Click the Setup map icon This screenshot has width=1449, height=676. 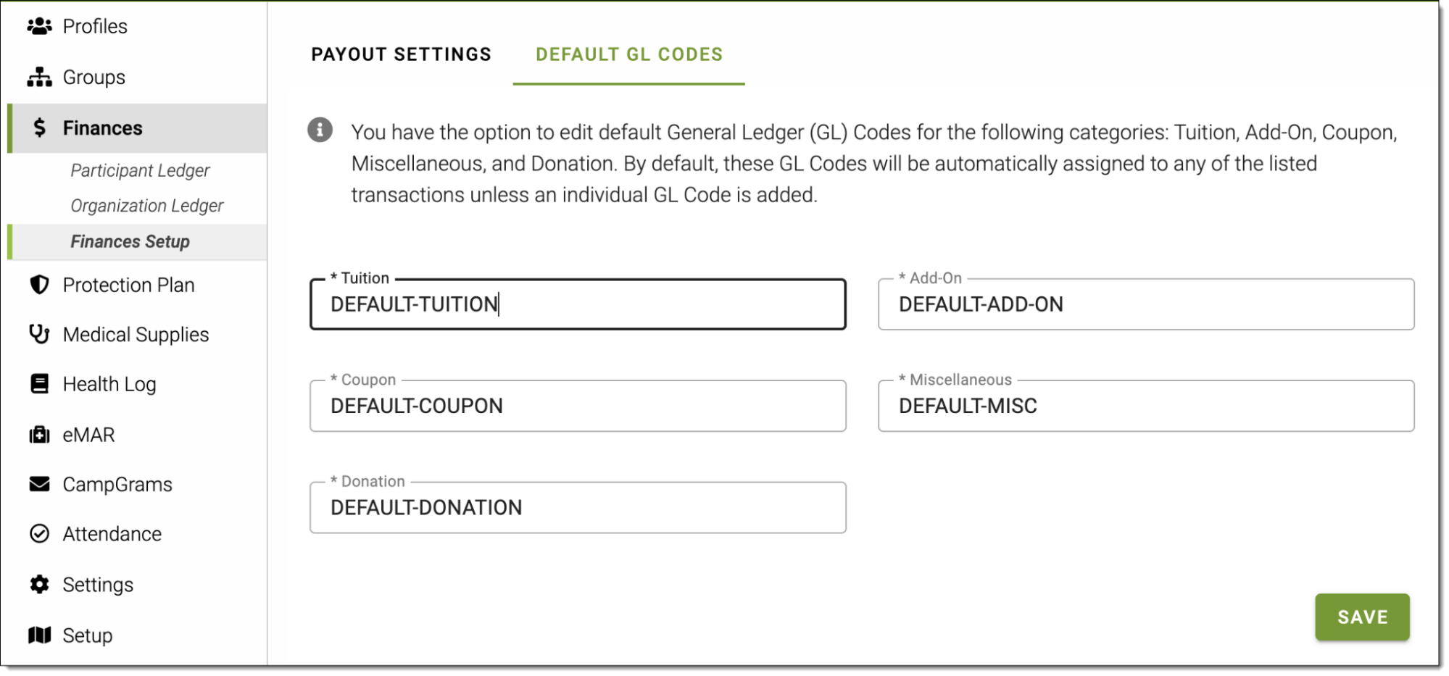[39, 635]
